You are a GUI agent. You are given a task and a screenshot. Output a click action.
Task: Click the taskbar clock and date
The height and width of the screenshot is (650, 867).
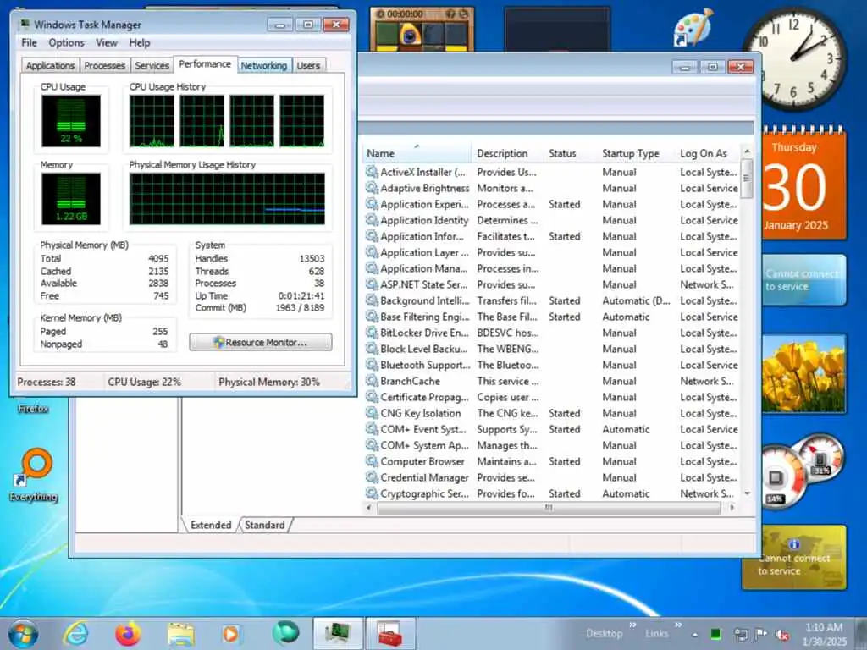coord(825,634)
